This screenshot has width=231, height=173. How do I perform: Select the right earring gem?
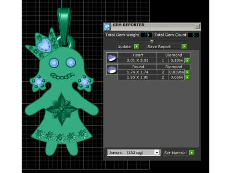tap(84, 82)
